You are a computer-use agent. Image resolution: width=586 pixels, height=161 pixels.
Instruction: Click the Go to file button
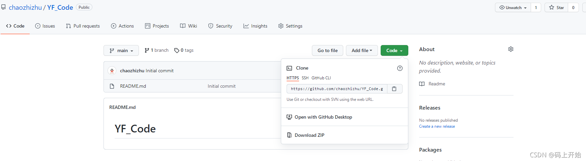[327, 50]
